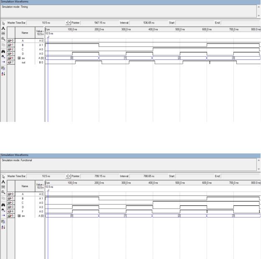Click the Replace icon in Timing window
The height and width of the screenshot is (259, 261).
(3, 57)
